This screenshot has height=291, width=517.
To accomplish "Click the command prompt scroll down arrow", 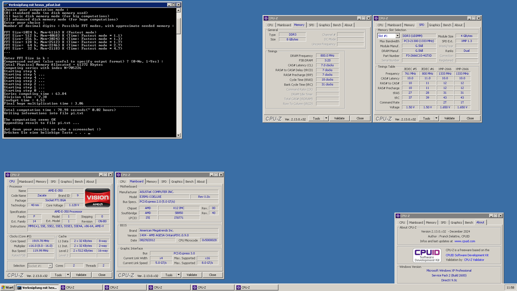I will coord(178,135).
